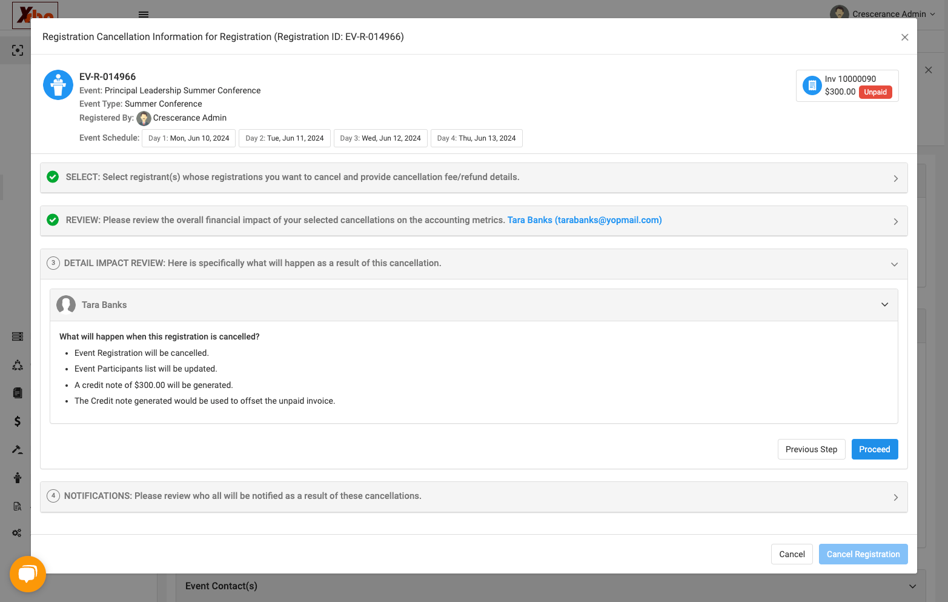Click the green check on the SELECT step
The height and width of the screenshot is (602, 948).
[x=53, y=177]
